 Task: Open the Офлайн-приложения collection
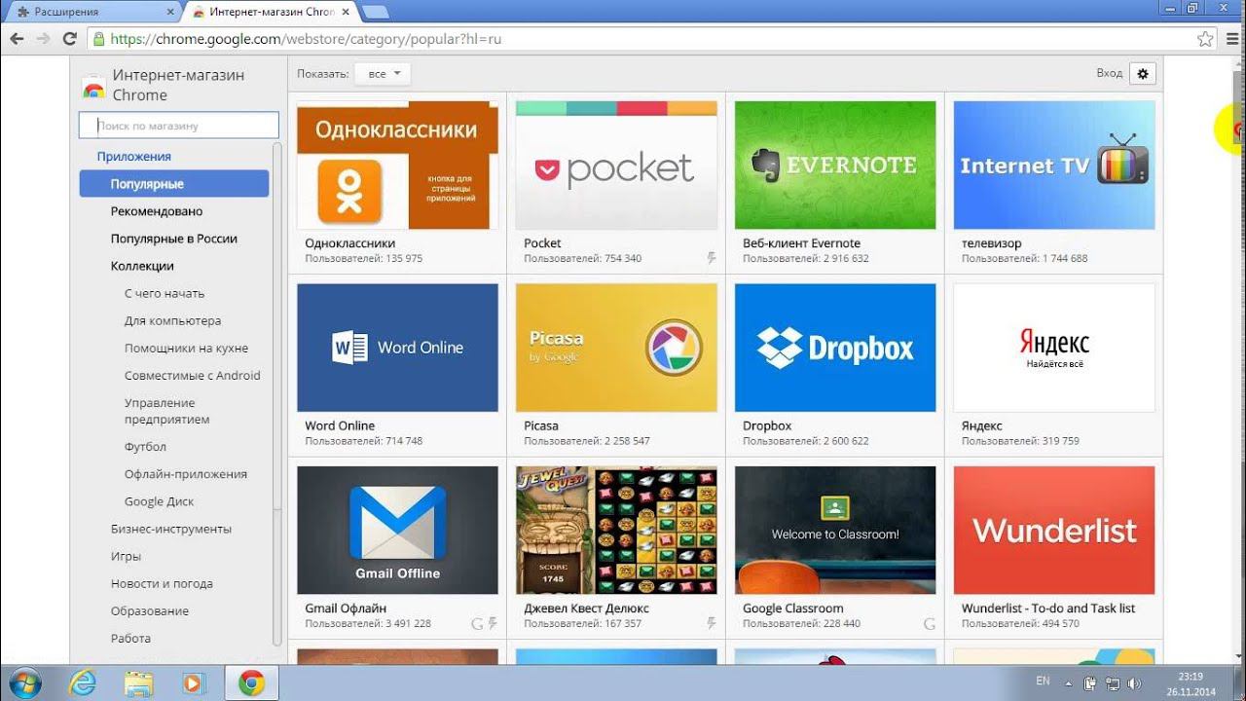coord(186,474)
